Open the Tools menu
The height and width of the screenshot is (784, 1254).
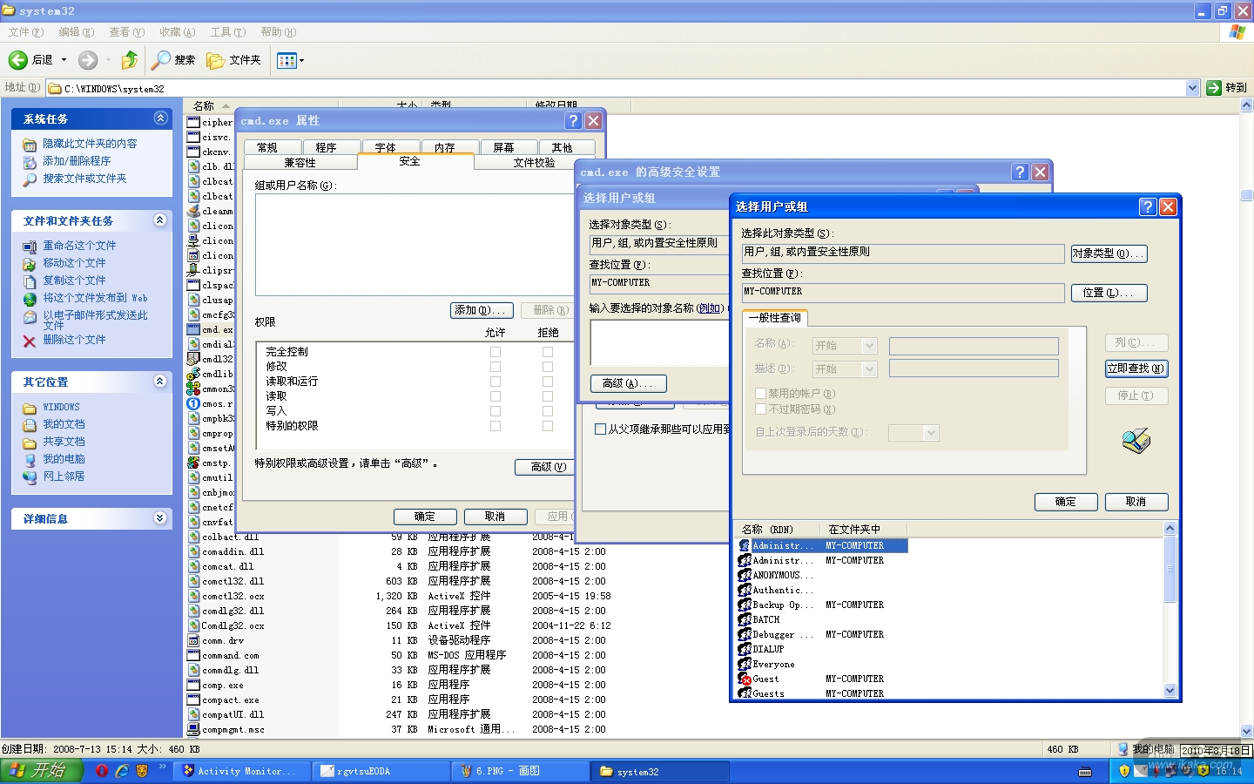click(227, 32)
